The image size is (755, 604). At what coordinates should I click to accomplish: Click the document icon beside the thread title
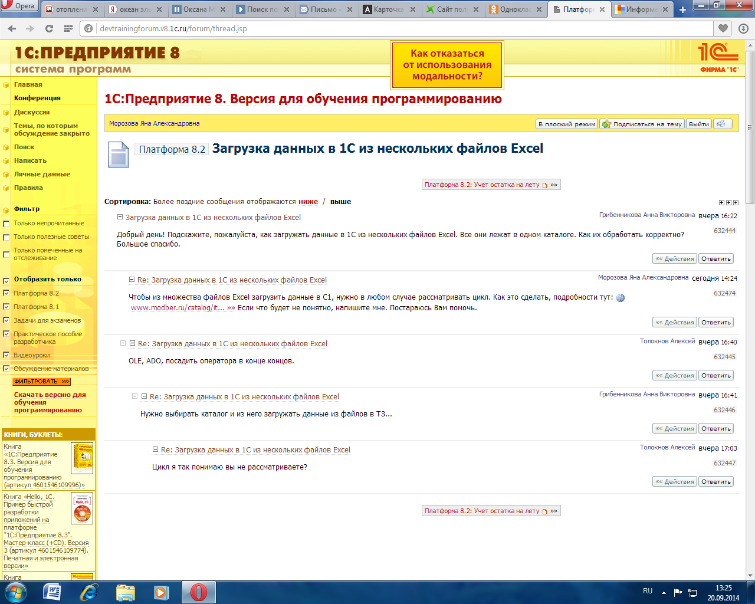(x=118, y=155)
